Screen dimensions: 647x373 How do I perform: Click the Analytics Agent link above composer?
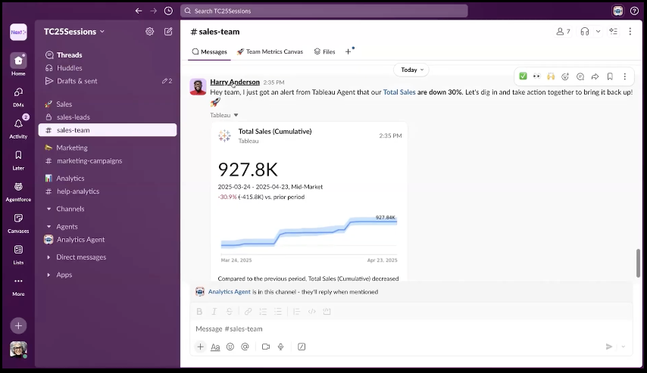pos(229,292)
